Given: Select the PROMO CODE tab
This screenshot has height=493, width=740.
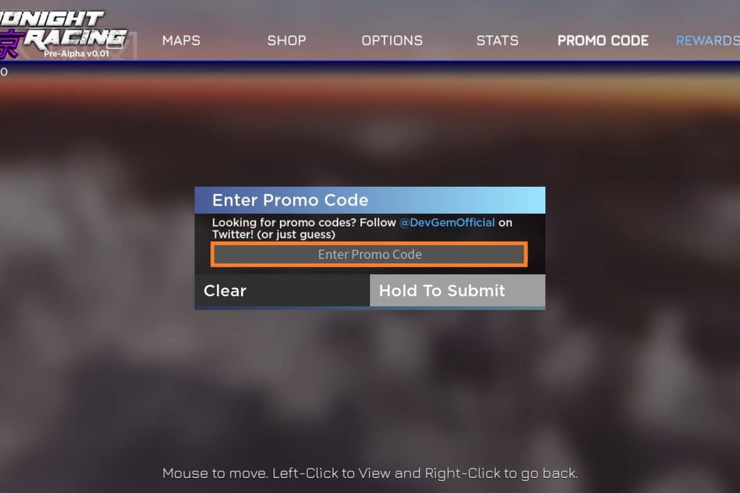Looking at the screenshot, I should click(603, 41).
